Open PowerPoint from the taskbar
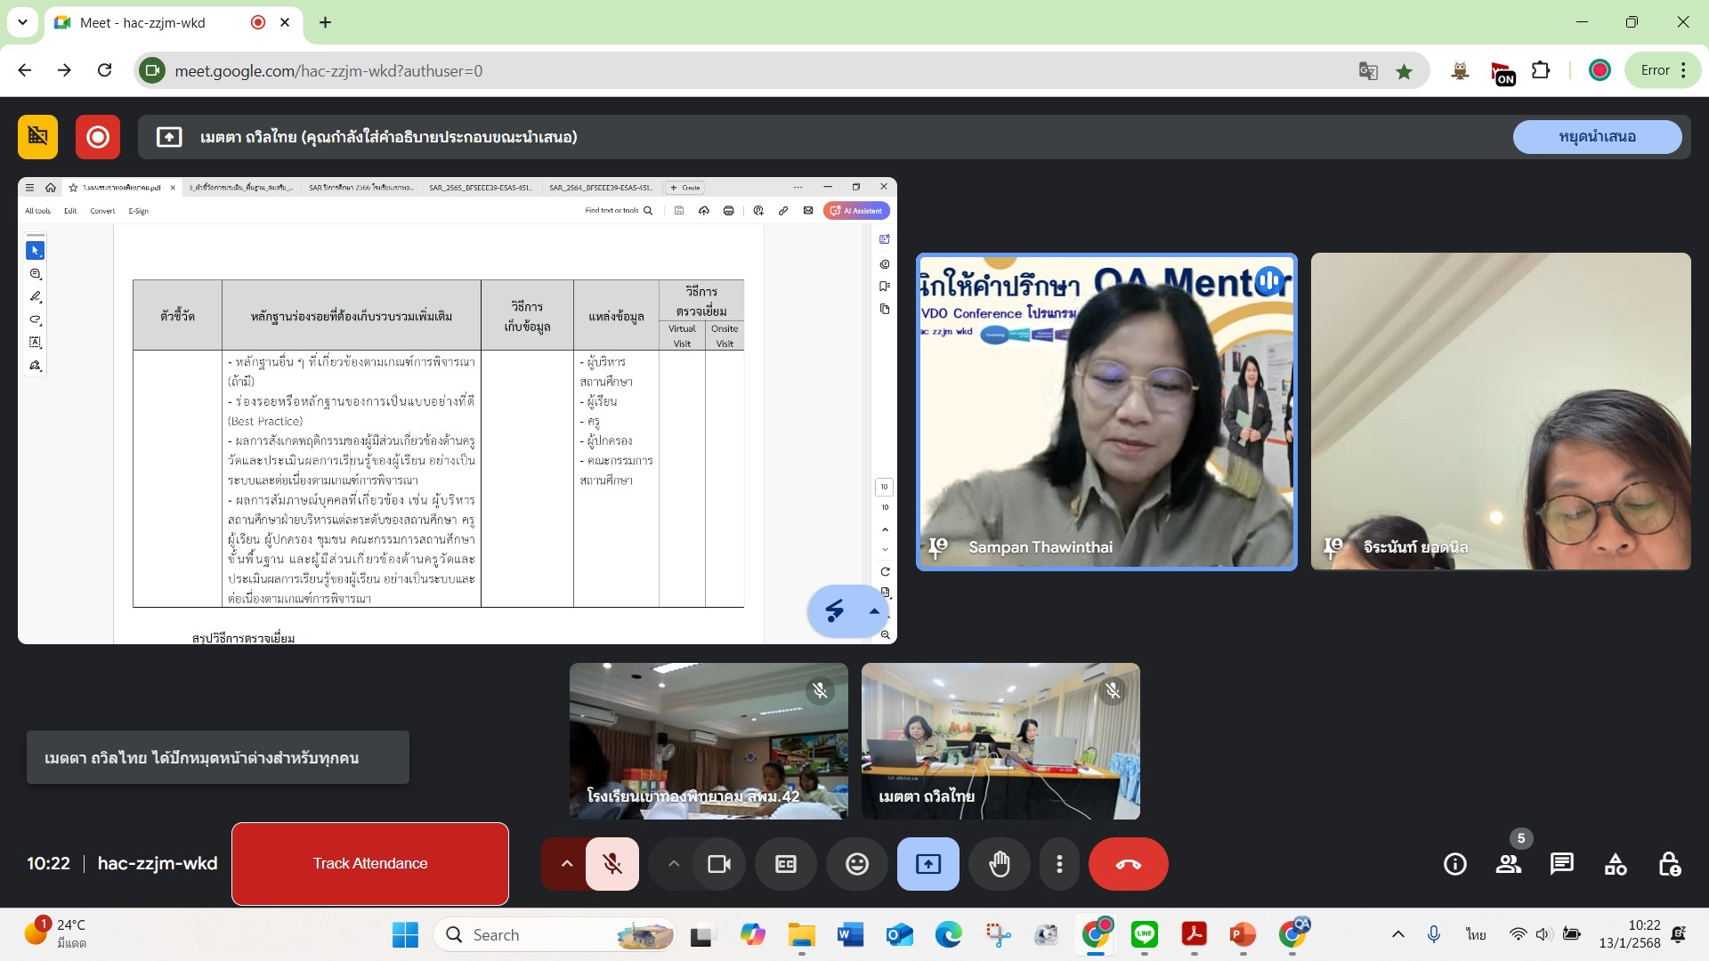This screenshot has width=1709, height=961. pyautogui.click(x=1243, y=934)
